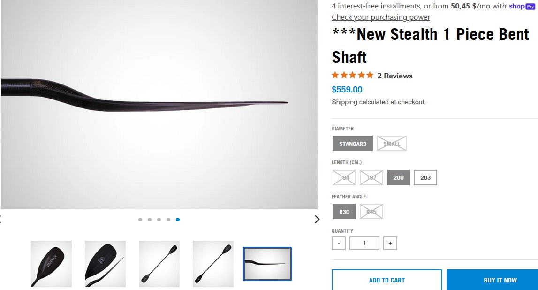Click the five-star rating icons
This screenshot has width=538, height=290.
coord(352,75)
